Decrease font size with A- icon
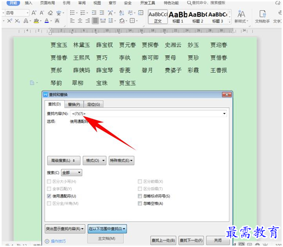This screenshot has height=247, width=283. [x=42, y=13]
